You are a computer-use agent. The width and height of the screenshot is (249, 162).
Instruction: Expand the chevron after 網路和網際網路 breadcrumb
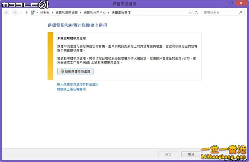pyautogui.click(x=81, y=13)
